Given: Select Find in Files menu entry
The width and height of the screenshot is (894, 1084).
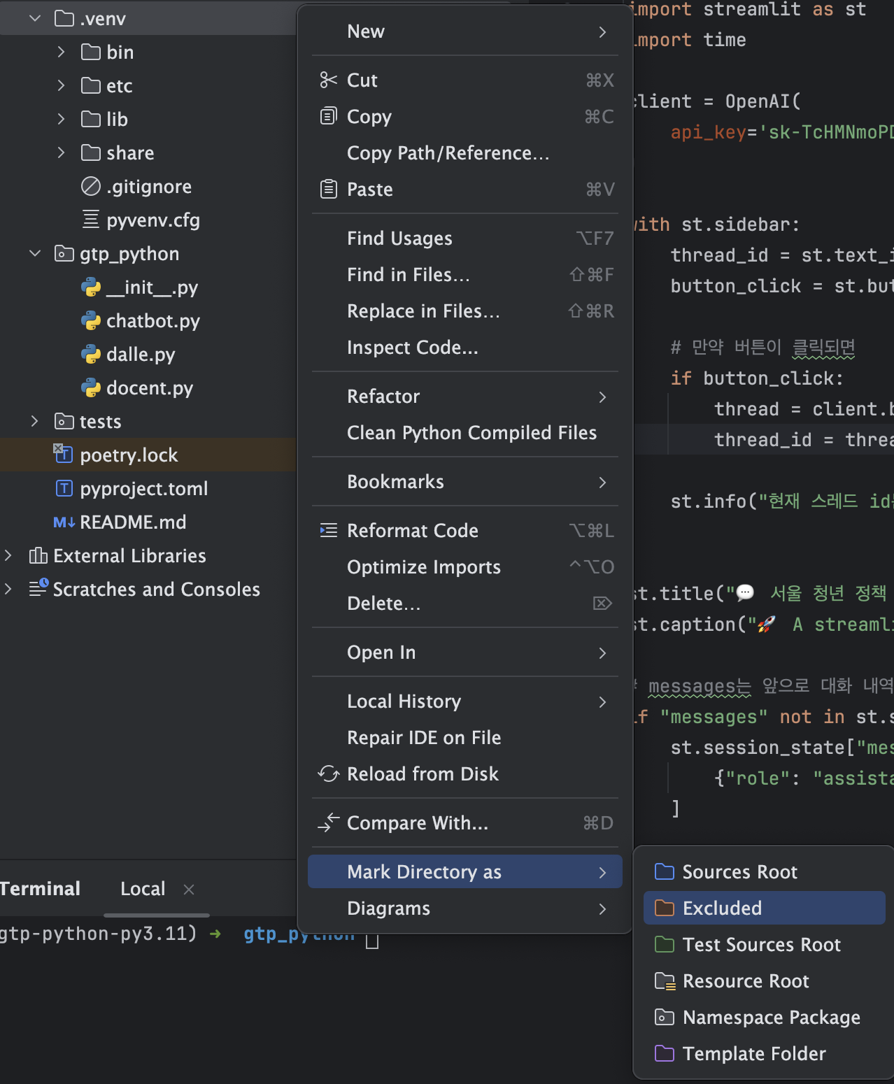Looking at the screenshot, I should point(465,275).
